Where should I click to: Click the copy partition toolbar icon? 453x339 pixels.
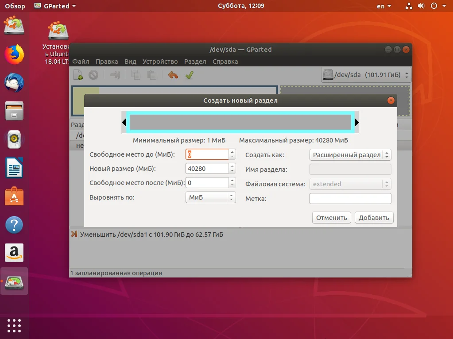136,75
